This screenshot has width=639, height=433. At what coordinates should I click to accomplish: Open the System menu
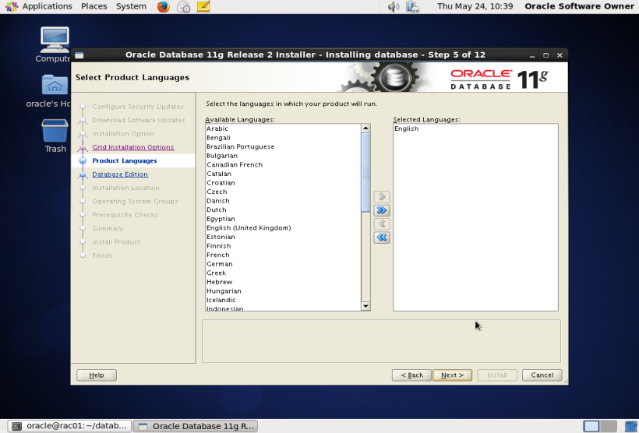[x=131, y=6]
